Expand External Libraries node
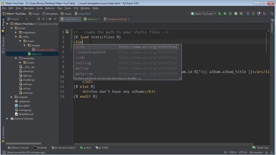This screenshot has width=276, height=155. click(x=7, y=119)
